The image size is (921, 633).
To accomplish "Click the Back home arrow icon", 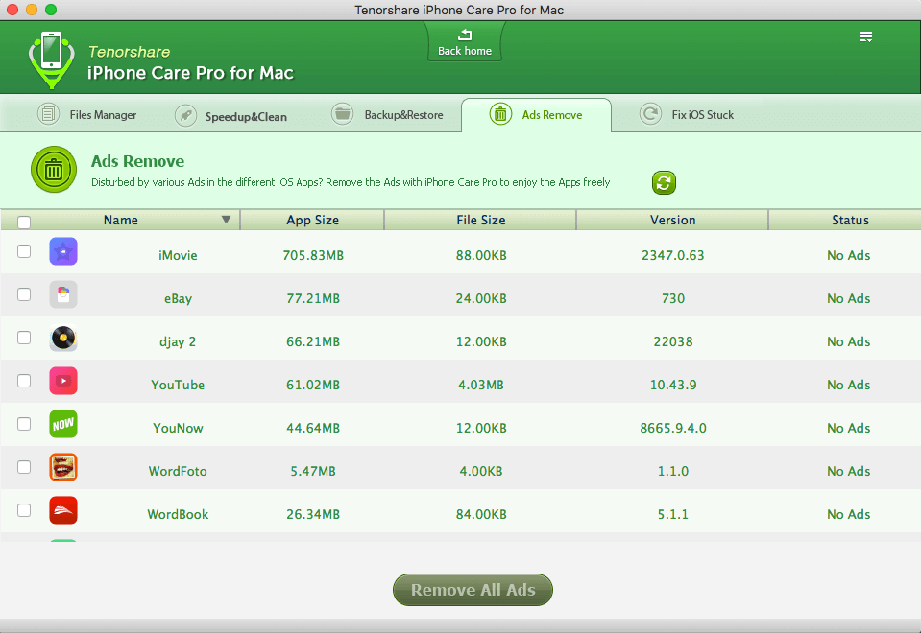I will (465, 35).
